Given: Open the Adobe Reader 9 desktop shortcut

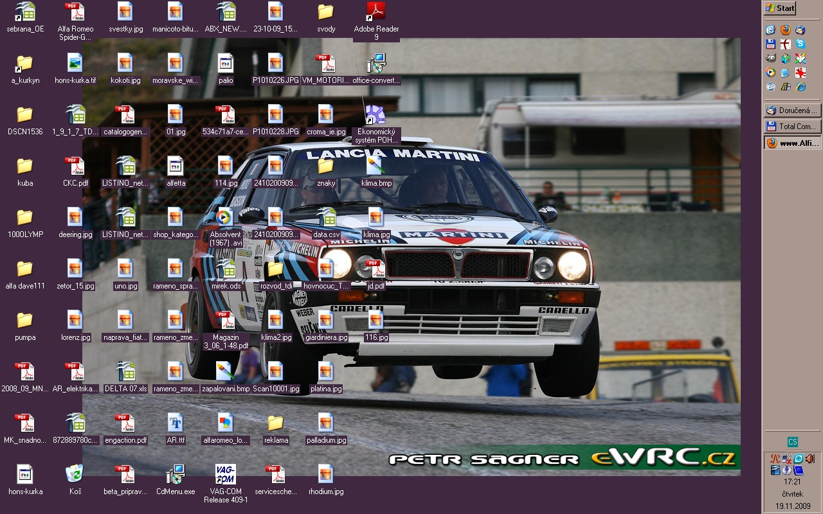Looking at the screenshot, I should pos(376,12).
